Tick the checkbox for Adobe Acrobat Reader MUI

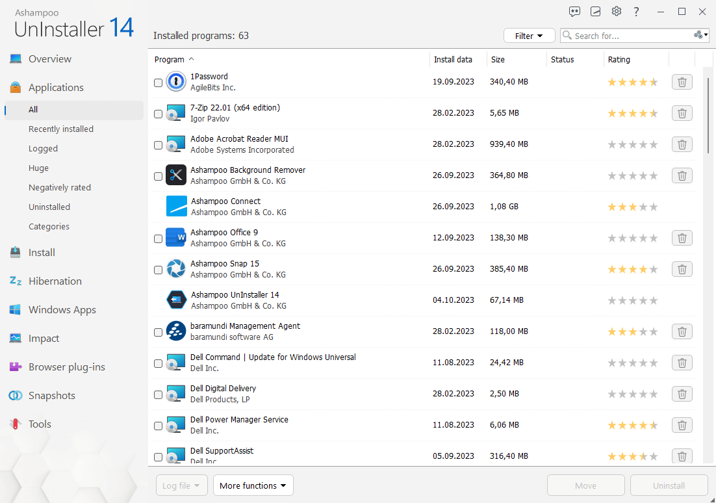158,145
